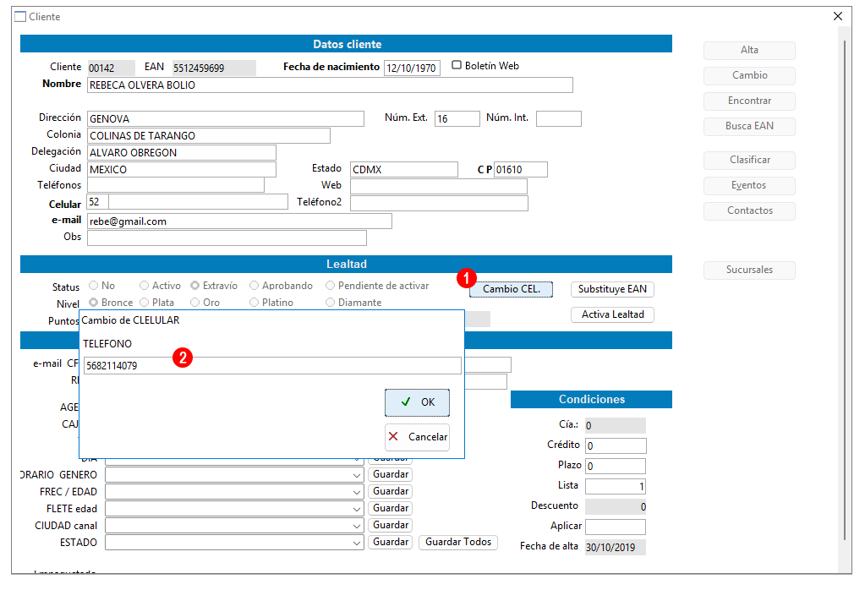Select the Extravío status radio button

click(x=194, y=286)
